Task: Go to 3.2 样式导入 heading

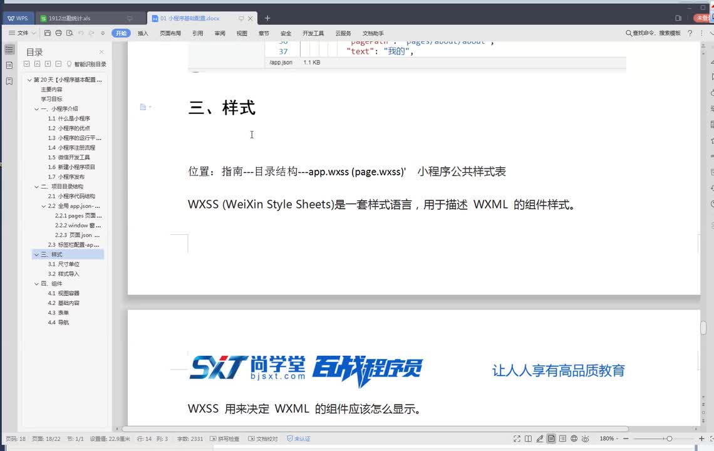Action: click(x=63, y=274)
